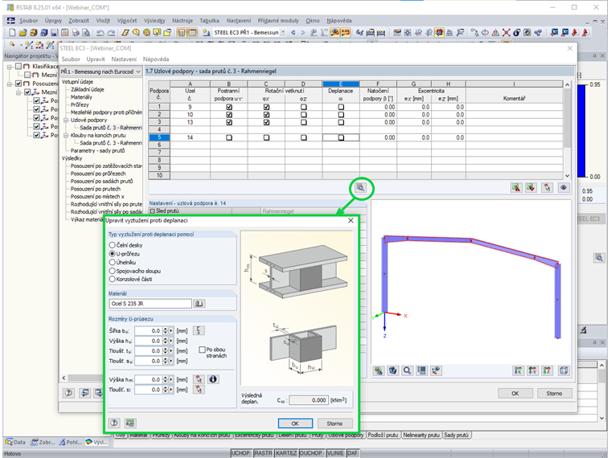Click Undo icon in RSTAB toolbar
611x458 pixels.
pos(100,33)
